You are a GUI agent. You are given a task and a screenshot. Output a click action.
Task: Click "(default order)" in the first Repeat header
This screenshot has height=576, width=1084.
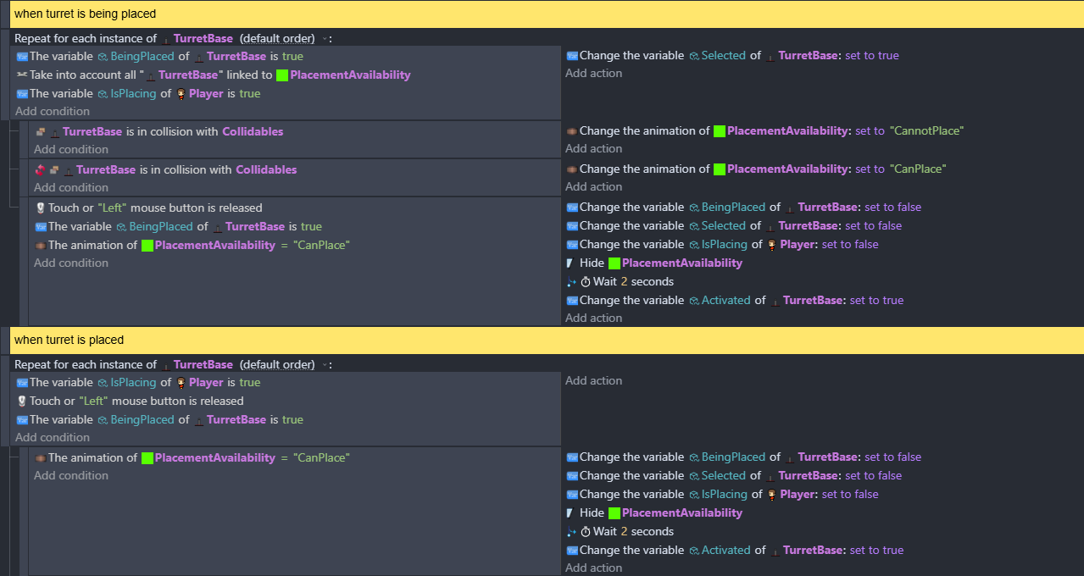[x=277, y=38]
